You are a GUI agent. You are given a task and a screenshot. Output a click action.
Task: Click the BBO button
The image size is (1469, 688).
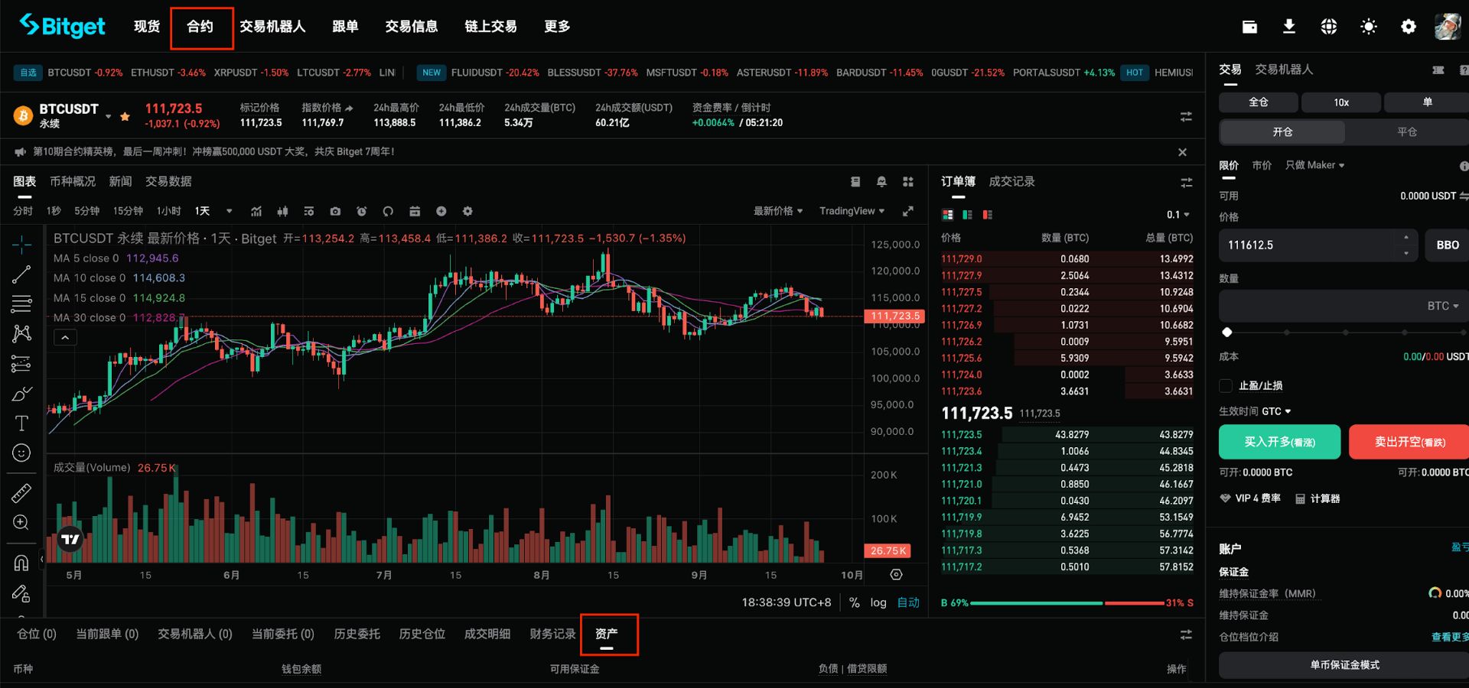pyautogui.click(x=1447, y=245)
